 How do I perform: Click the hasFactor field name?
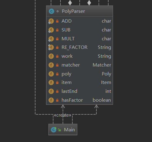click(72, 100)
